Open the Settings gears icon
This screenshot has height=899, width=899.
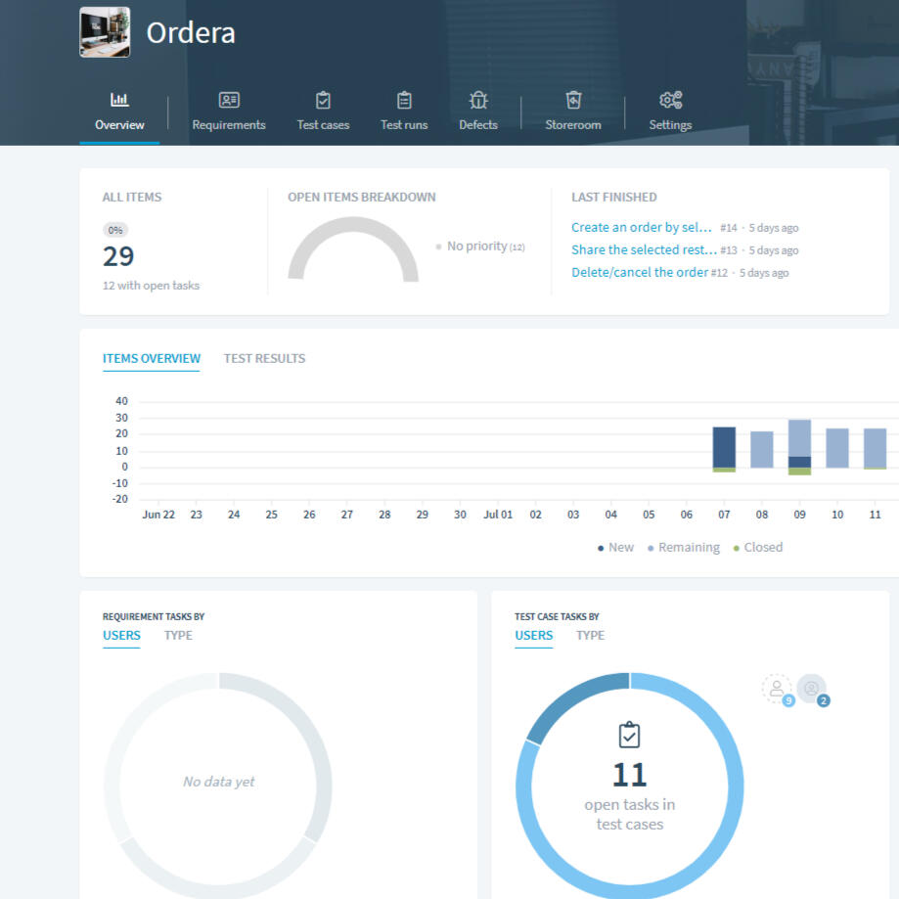(670, 100)
